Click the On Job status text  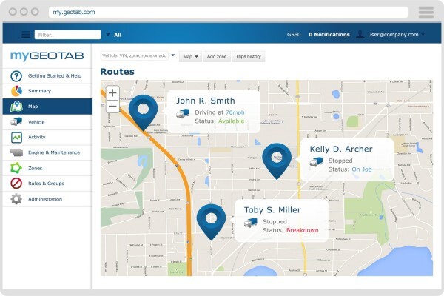[x=362, y=169]
